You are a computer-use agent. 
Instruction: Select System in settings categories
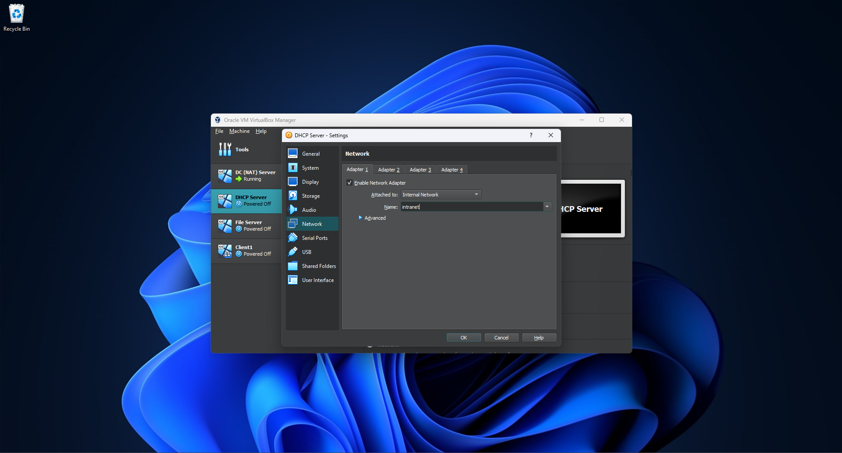(x=312, y=168)
